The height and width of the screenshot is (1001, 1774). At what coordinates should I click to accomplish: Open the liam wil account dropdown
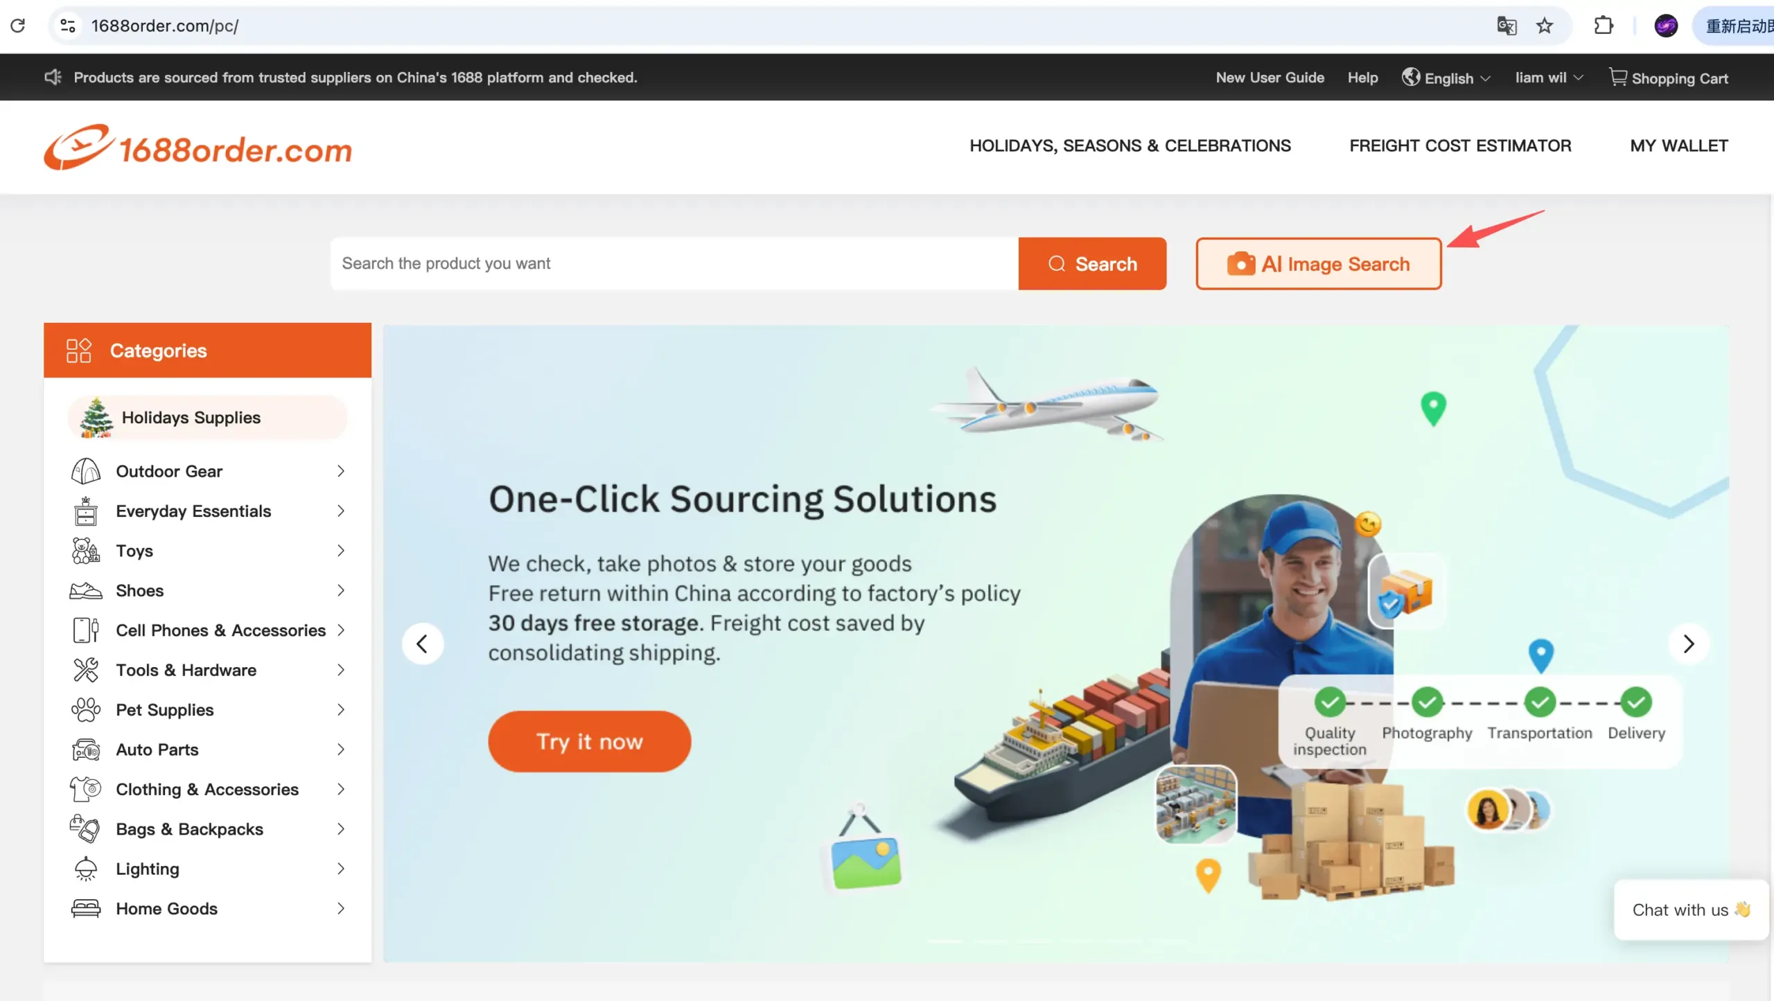[x=1549, y=78]
